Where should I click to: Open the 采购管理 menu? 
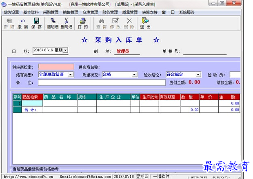(x=51, y=12)
